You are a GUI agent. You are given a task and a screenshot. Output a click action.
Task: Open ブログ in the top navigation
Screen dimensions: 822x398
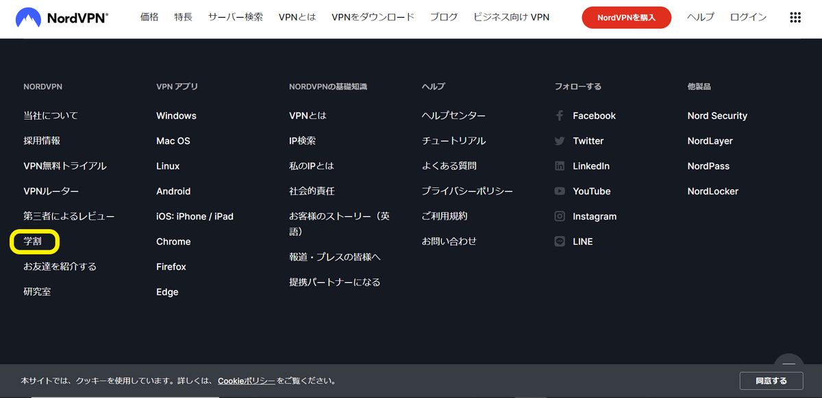pyautogui.click(x=444, y=17)
